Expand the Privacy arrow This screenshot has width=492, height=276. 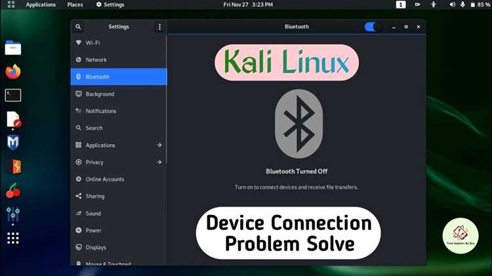[x=159, y=162]
